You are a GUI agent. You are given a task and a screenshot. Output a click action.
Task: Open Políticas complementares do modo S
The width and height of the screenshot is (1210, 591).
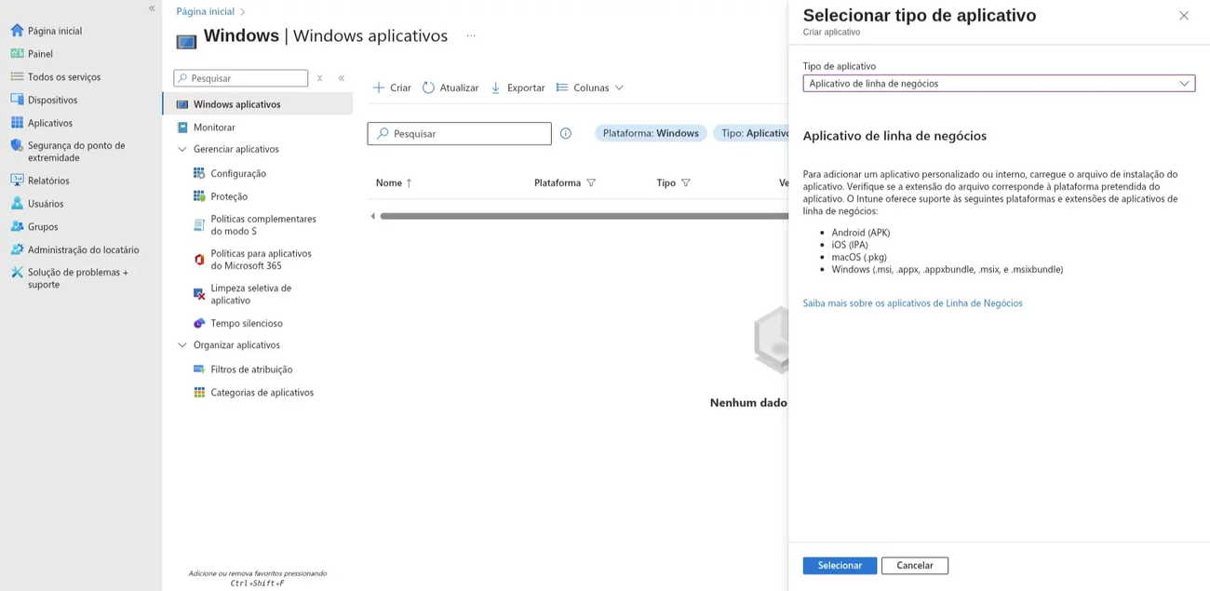(x=255, y=225)
